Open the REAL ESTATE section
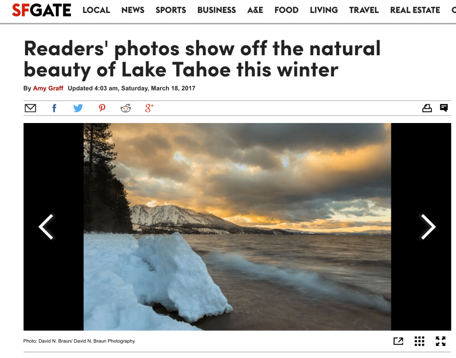 tap(415, 10)
